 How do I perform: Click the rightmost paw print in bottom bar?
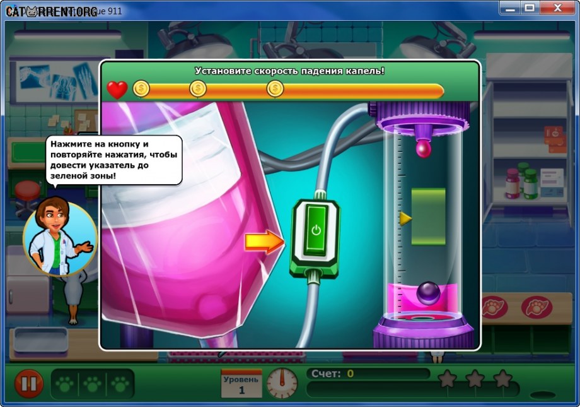(120, 384)
